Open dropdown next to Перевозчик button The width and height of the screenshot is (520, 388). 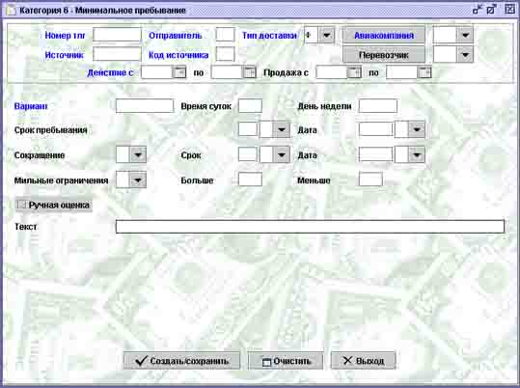point(465,54)
